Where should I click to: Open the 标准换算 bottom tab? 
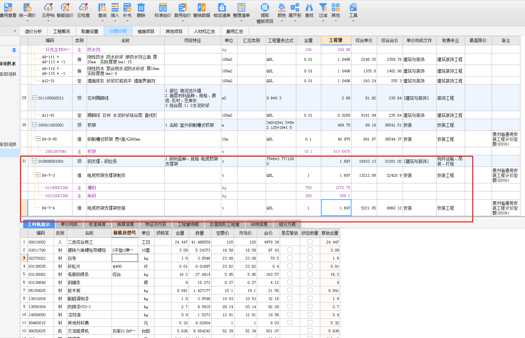(97, 224)
